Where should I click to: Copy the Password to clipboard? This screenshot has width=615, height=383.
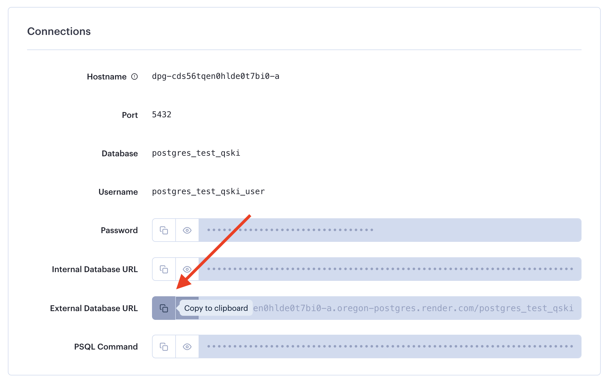pyautogui.click(x=164, y=230)
